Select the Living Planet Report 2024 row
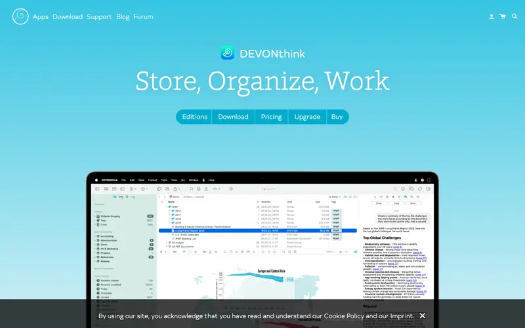Screen dimensions: 525x328 (x=257, y=231)
